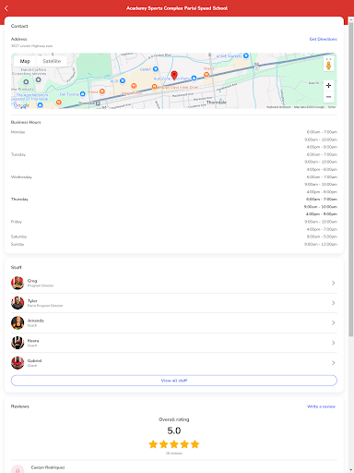Click Write a review link
The image size is (354, 473).
click(x=321, y=406)
